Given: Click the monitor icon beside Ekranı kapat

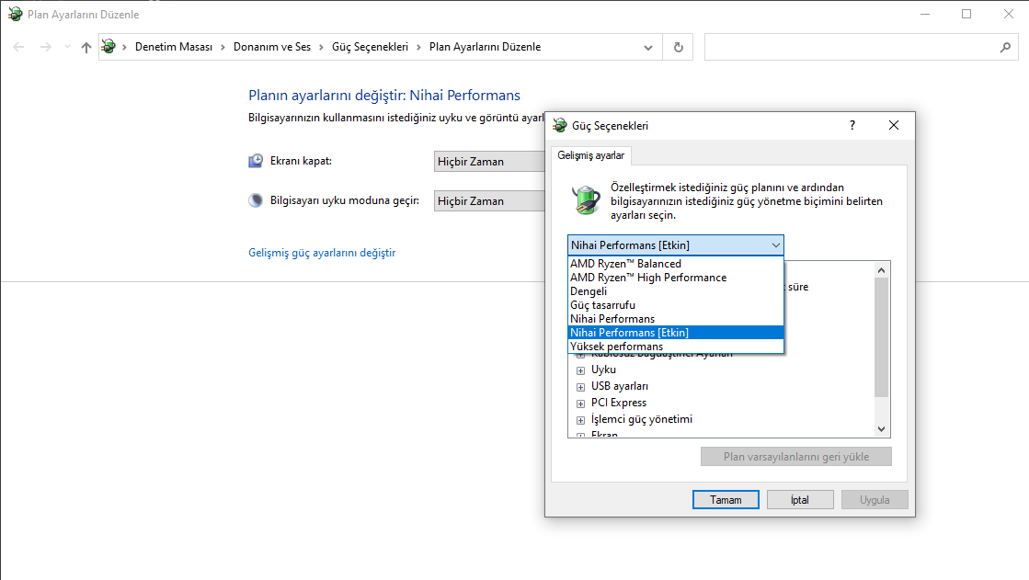Looking at the screenshot, I should point(256,161).
